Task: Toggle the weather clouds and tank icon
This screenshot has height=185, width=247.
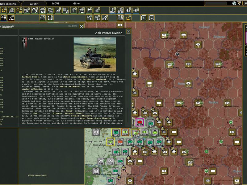Action: coord(81,10)
